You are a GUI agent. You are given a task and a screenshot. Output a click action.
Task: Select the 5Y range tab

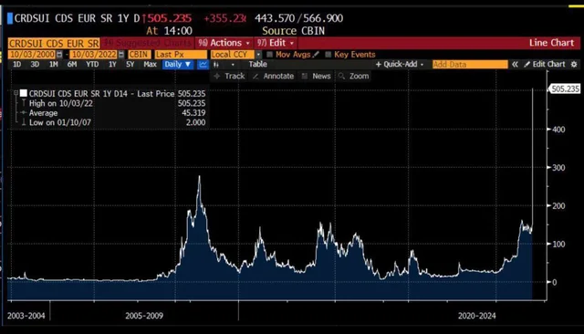coord(130,64)
